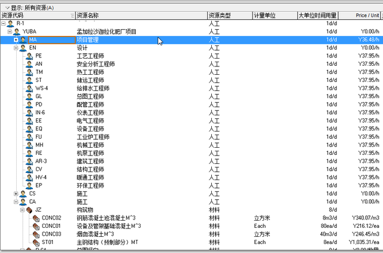The height and width of the screenshot is (253, 383).
Task: Click the AR-3 engineer icon
Action: point(29,161)
